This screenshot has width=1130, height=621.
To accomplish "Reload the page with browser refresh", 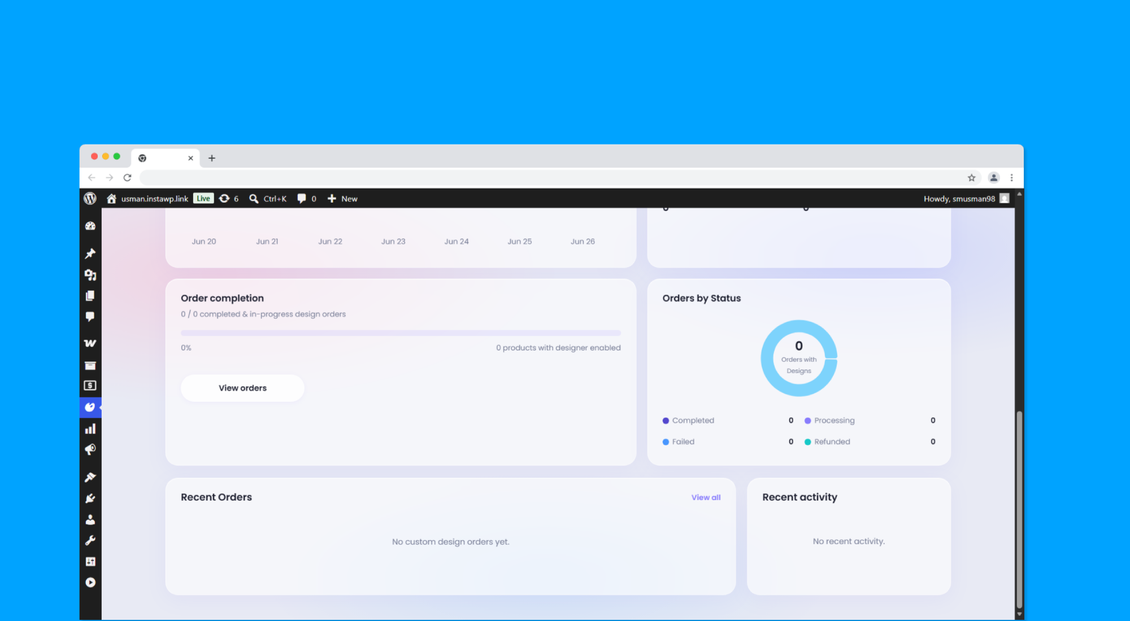I will (x=128, y=178).
